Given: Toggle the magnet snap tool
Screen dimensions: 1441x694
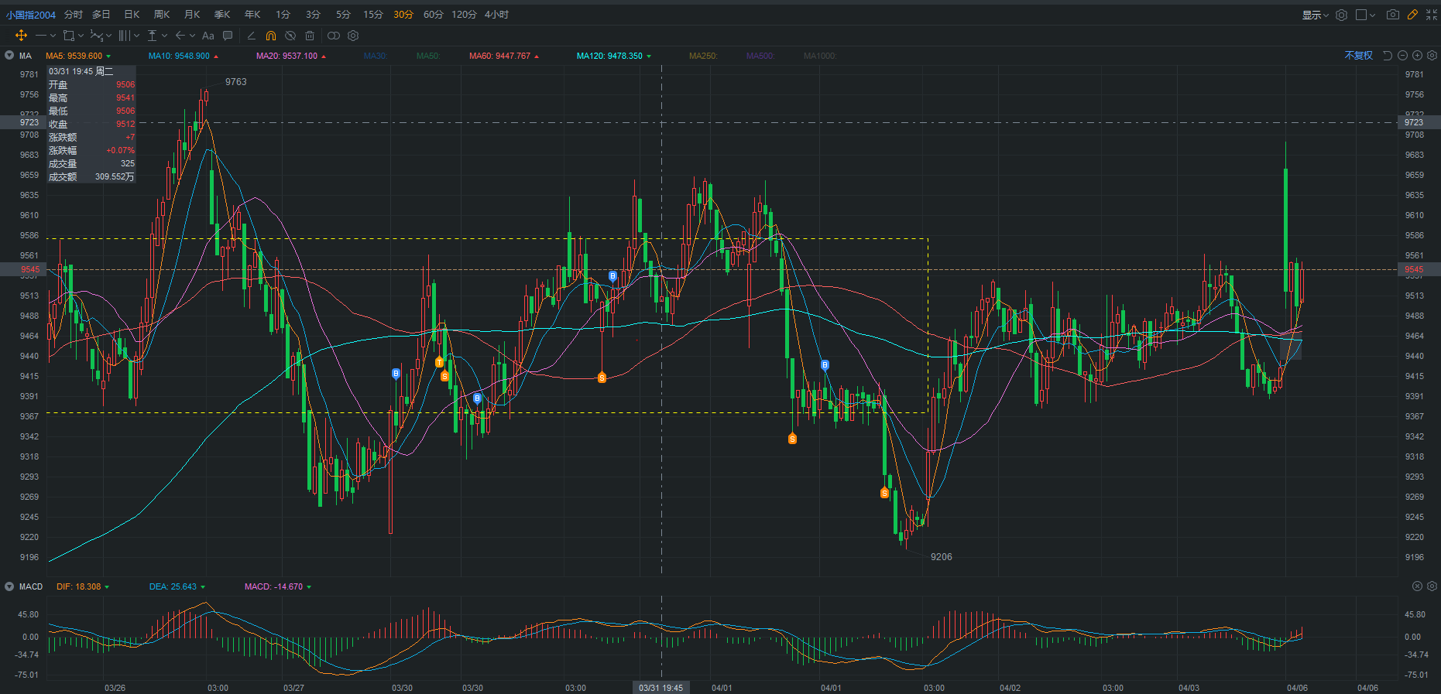Looking at the screenshot, I should 270,36.
